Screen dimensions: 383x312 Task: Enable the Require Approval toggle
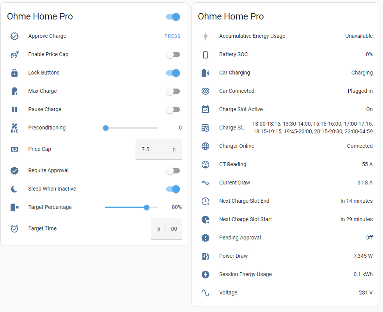pyautogui.click(x=173, y=170)
